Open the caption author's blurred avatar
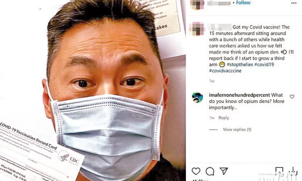This screenshot has height=181, width=302. coord(197,29)
